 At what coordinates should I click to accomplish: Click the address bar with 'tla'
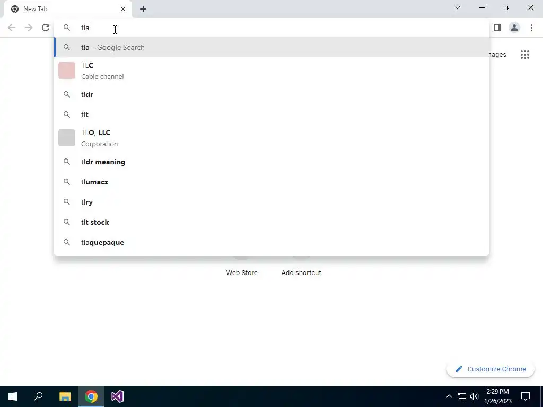(271, 28)
